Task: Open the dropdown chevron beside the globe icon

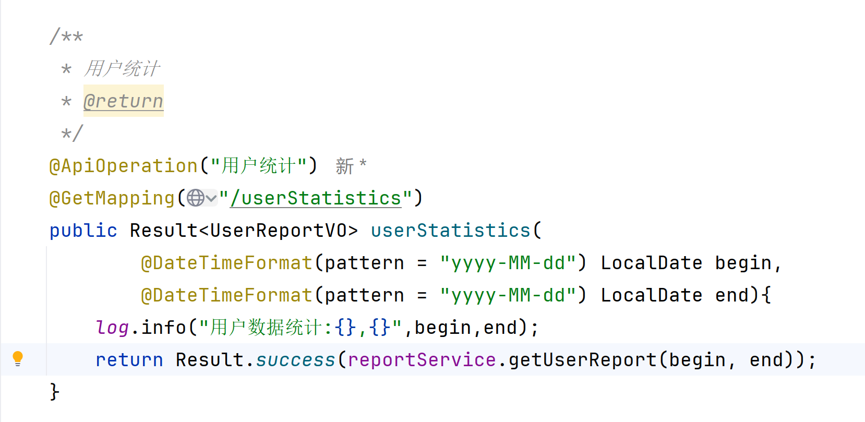Action: [x=211, y=198]
